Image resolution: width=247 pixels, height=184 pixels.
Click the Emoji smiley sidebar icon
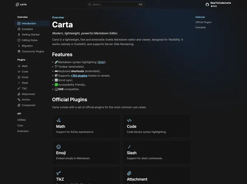19,77
